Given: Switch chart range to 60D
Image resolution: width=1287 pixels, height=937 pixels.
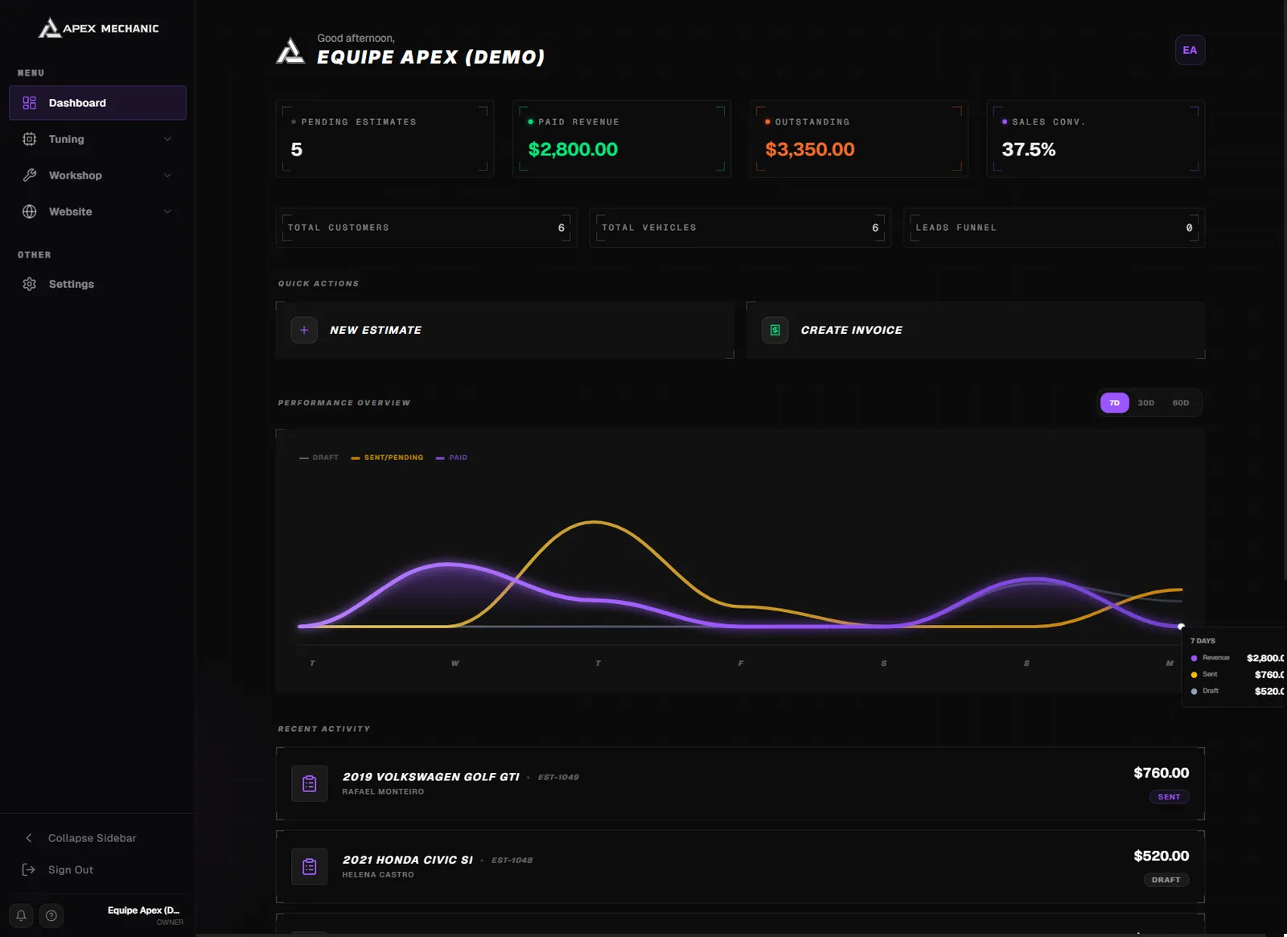Looking at the screenshot, I should (x=1181, y=403).
